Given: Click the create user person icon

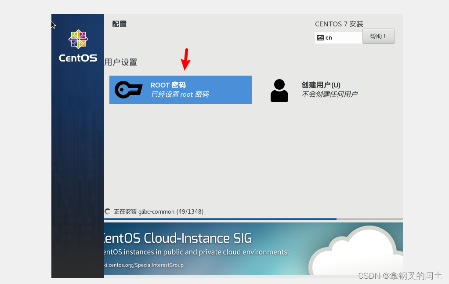Looking at the screenshot, I should [x=279, y=91].
